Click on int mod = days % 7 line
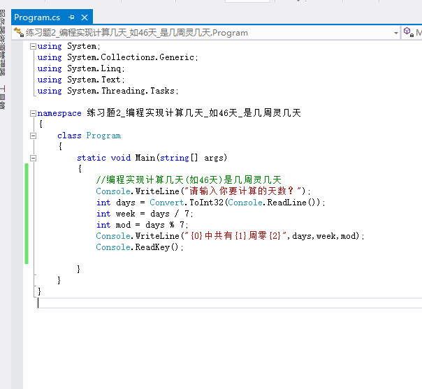Viewport: 422px width, 389px height. (x=143, y=225)
